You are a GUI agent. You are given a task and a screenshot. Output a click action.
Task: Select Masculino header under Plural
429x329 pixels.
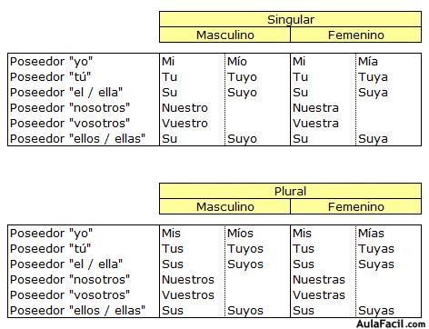224,206
